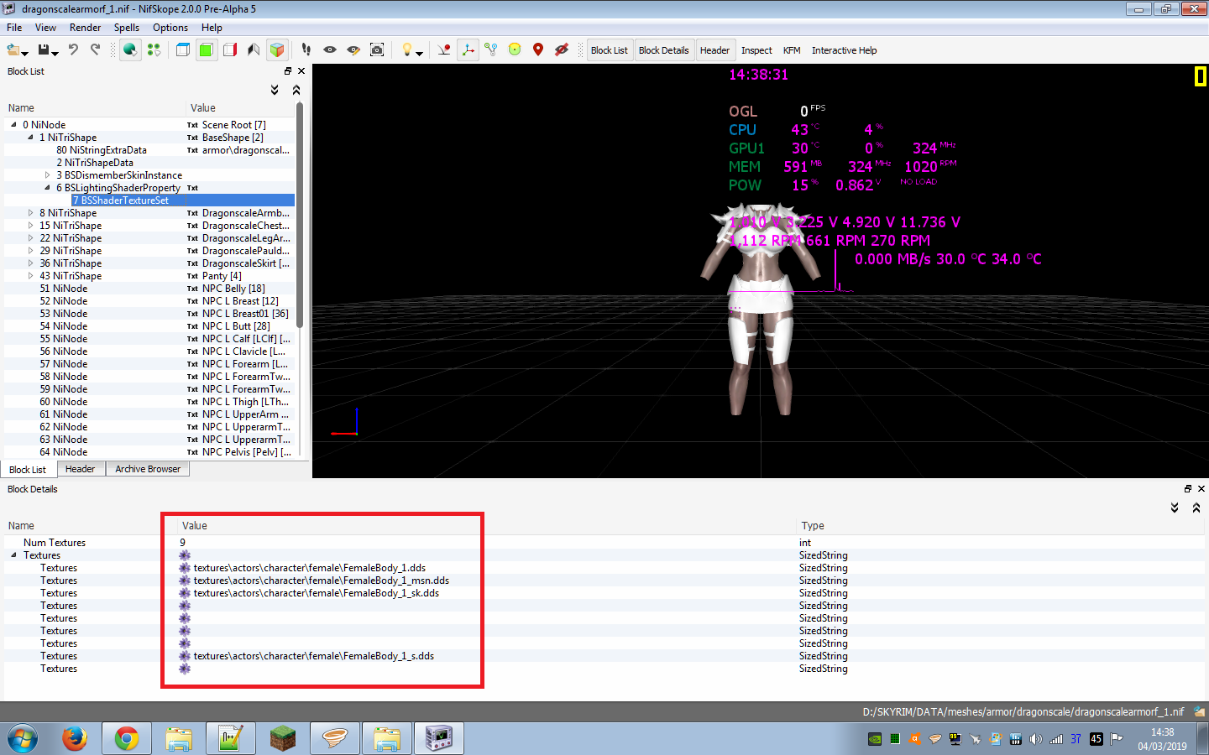The image size is (1209, 755).
Task: Toggle lighting with the lightbulb icon
Action: click(x=407, y=50)
